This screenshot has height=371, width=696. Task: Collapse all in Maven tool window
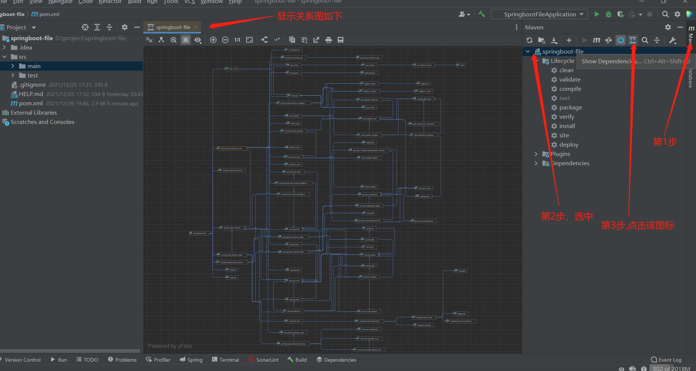click(x=657, y=40)
